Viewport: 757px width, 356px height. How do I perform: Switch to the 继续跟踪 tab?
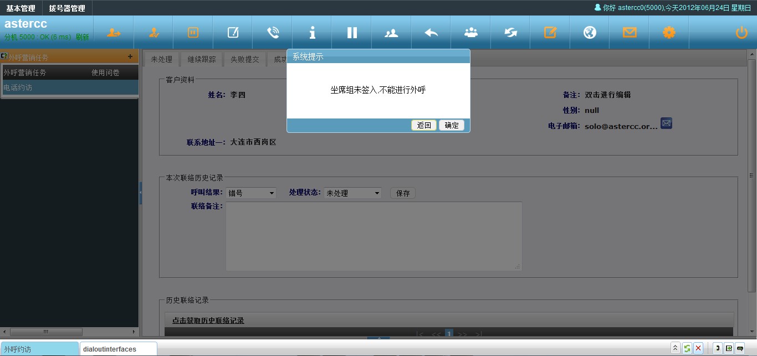click(202, 59)
